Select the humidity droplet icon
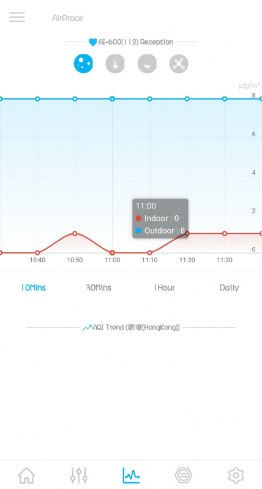Image resolution: width=262 pixels, height=489 pixels. [x=147, y=64]
